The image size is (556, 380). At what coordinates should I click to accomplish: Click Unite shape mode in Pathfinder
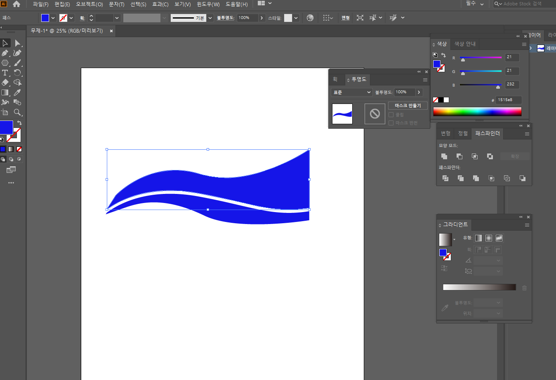point(444,156)
